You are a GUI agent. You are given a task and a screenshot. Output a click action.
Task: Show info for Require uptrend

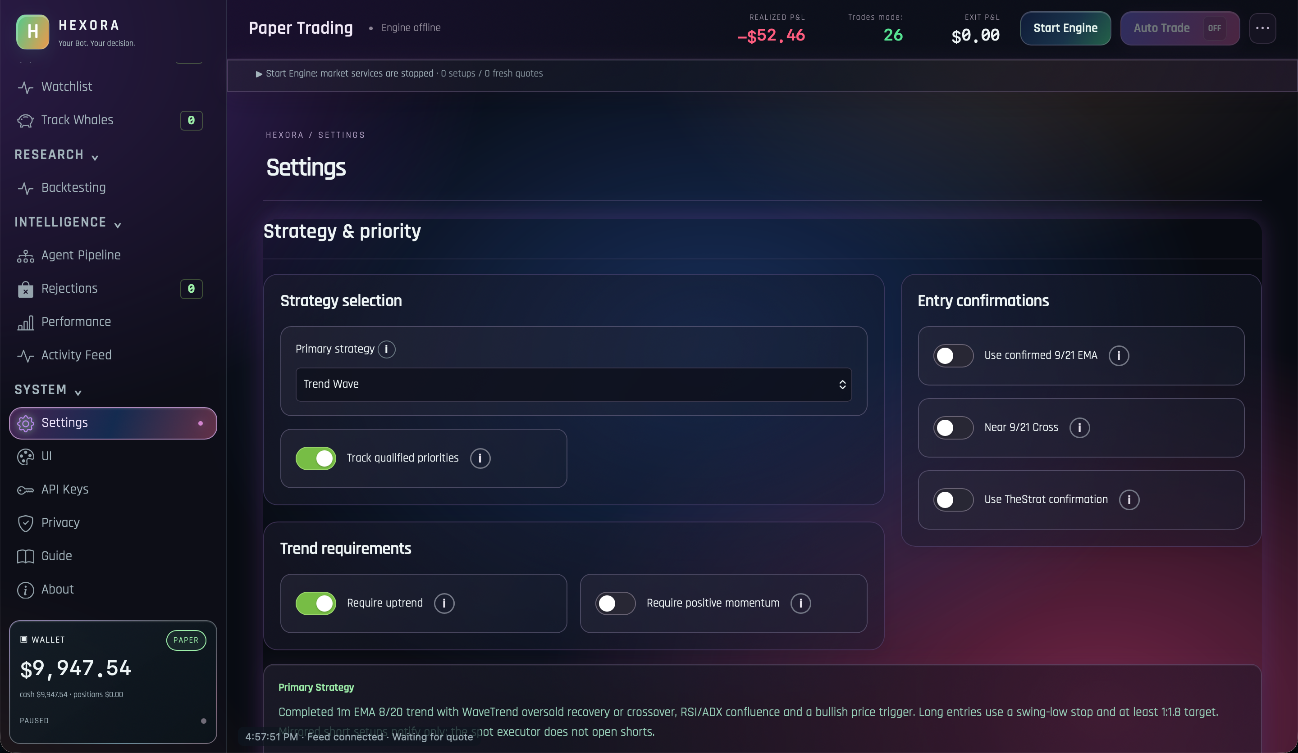(444, 603)
